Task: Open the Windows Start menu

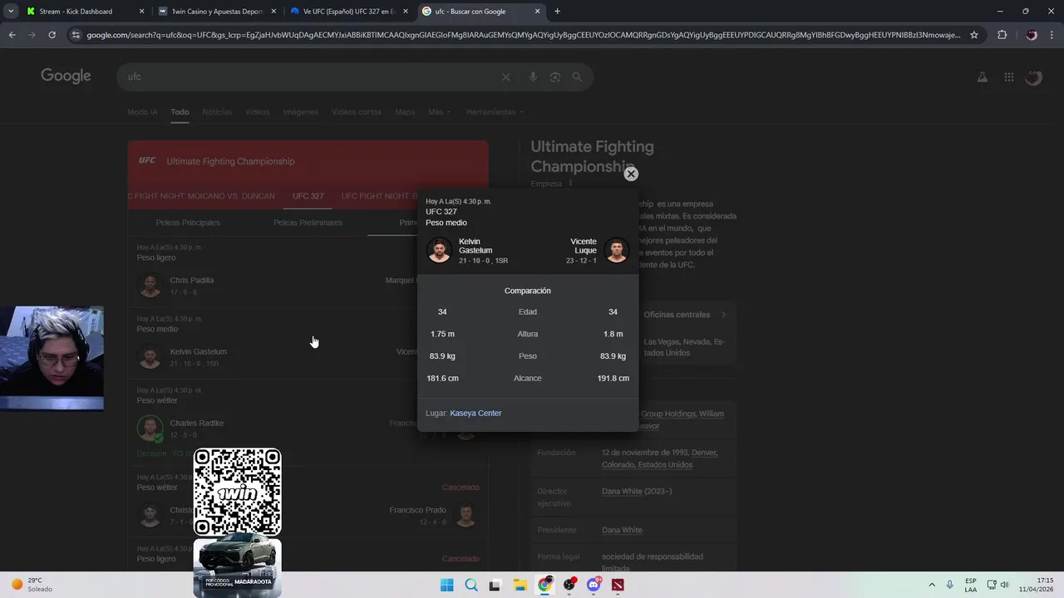Action: [x=446, y=585]
